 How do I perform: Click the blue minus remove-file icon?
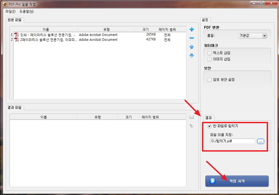[192, 38]
